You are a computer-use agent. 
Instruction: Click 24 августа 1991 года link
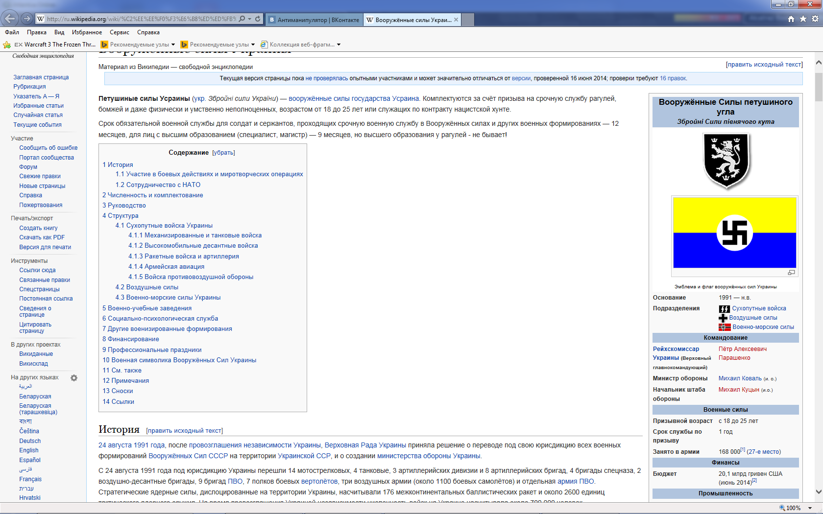132,445
